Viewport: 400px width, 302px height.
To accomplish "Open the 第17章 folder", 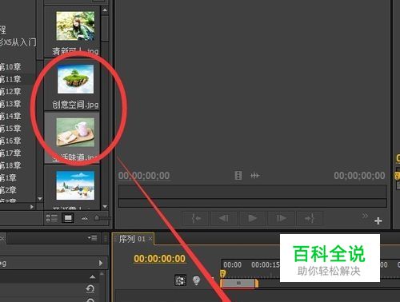I will click(10, 153).
